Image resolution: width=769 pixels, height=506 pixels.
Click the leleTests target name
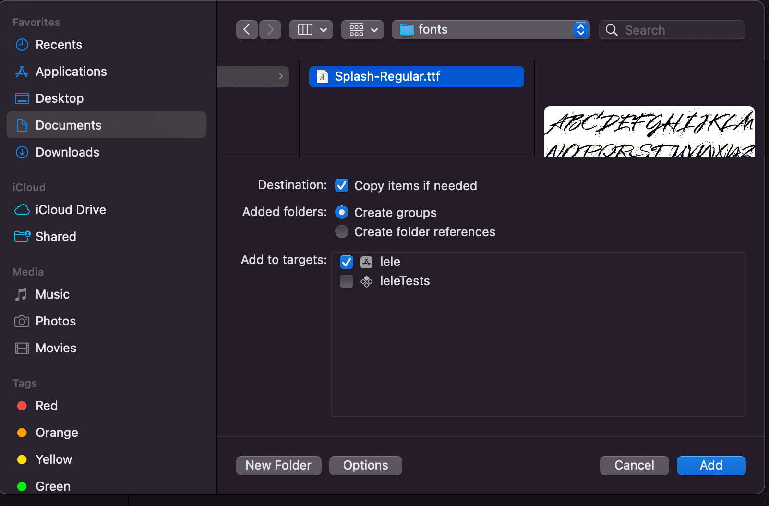point(405,281)
